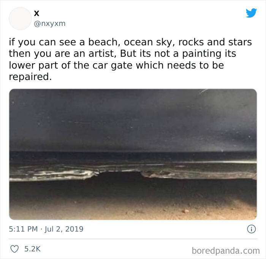Like the tweet with the heart icon

click(14, 249)
